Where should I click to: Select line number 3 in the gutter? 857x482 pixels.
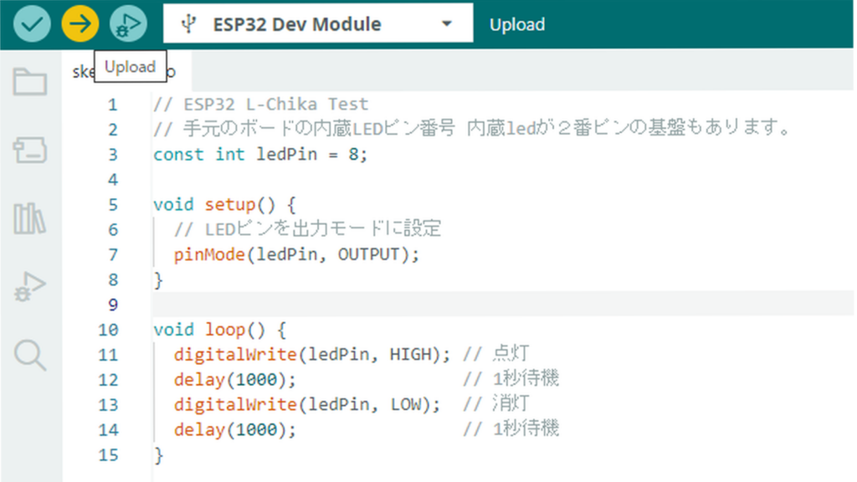113,154
